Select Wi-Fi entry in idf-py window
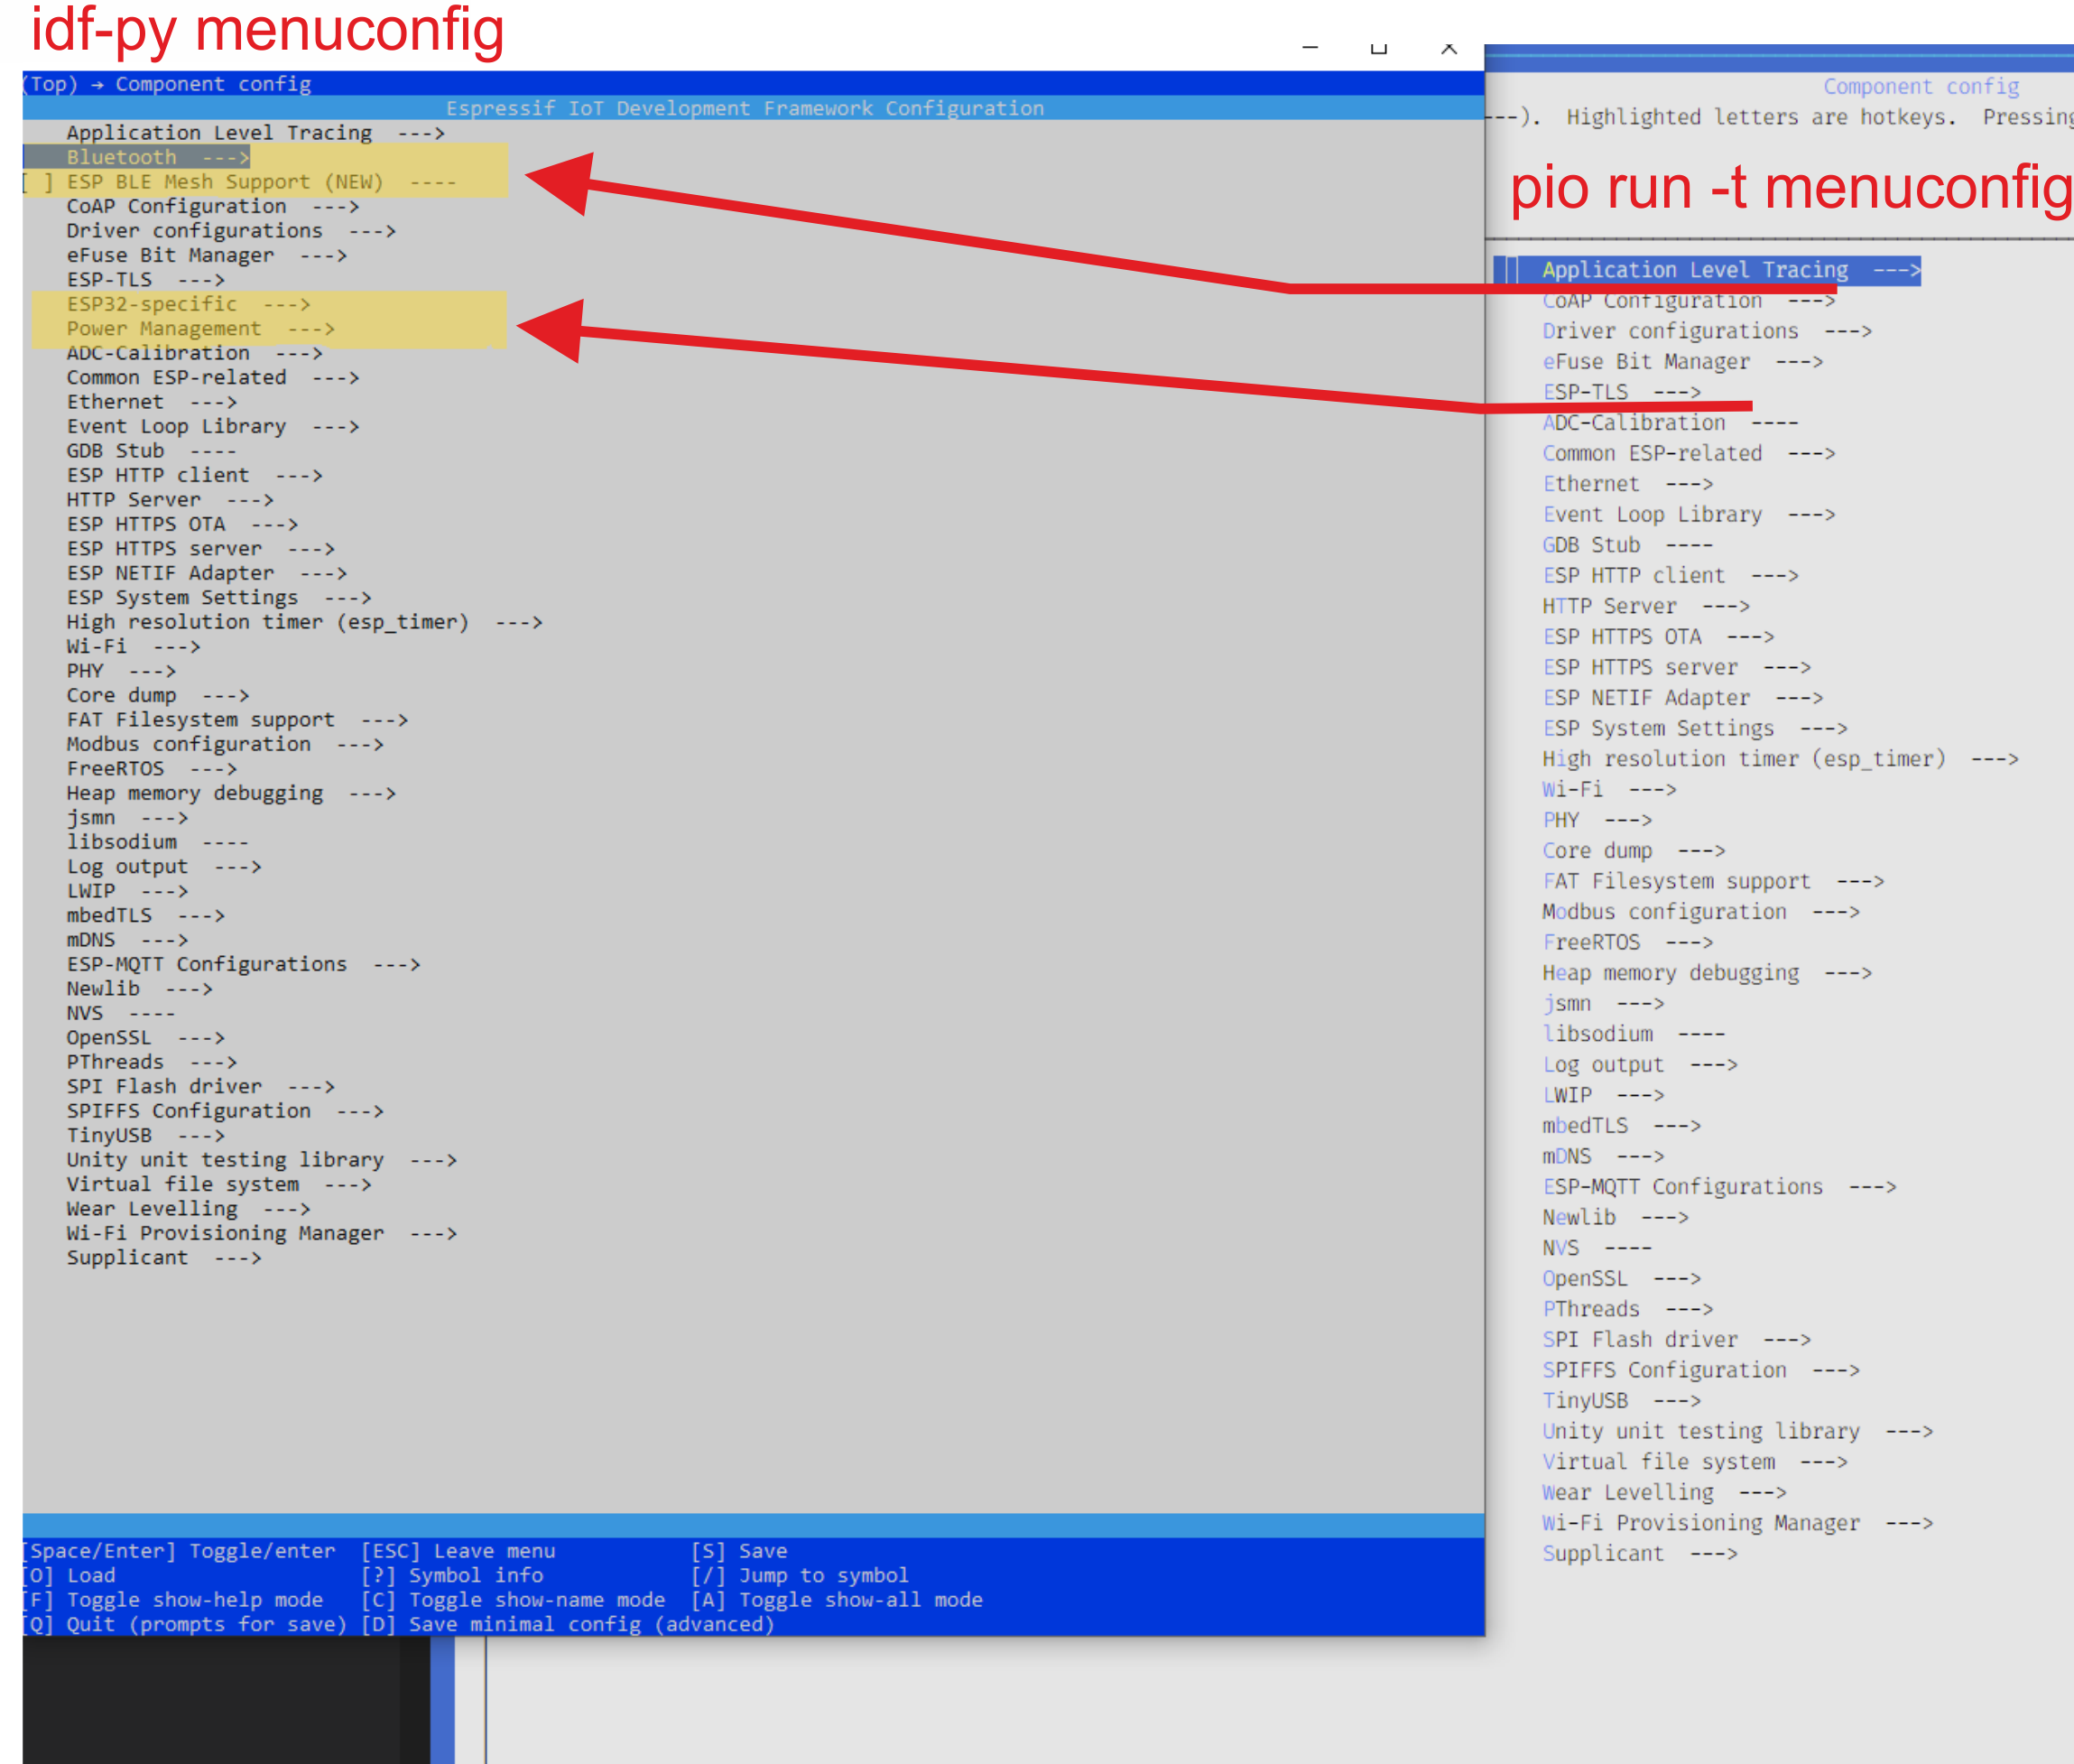The height and width of the screenshot is (1764, 2074). [133, 647]
